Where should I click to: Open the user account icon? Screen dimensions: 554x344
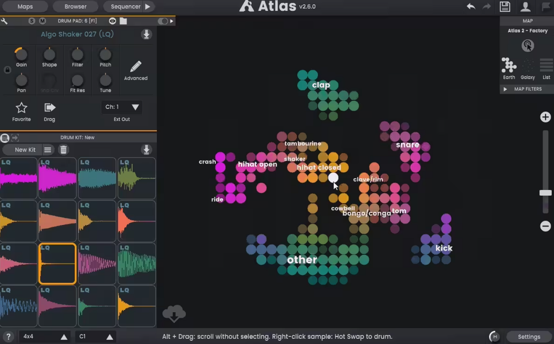pos(525,6)
